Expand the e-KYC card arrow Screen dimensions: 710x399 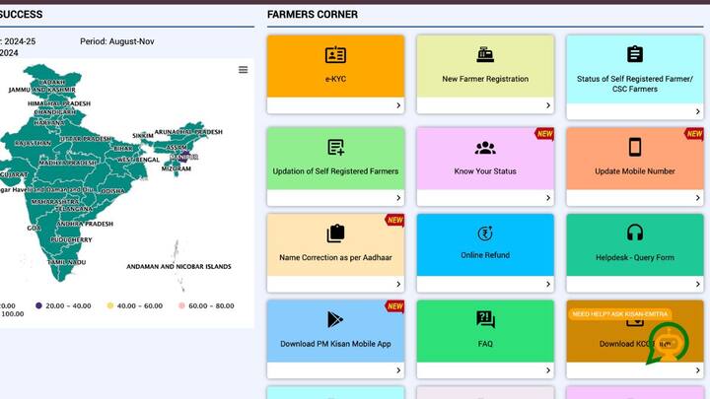click(398, 105)
